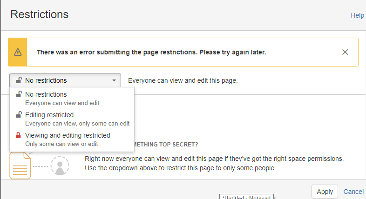The width and height of the screenshot is (366, 199).
Task: Open the Help link
Action: tap(357, 15)
